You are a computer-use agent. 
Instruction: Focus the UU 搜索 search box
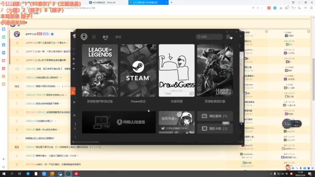(209, 37)
